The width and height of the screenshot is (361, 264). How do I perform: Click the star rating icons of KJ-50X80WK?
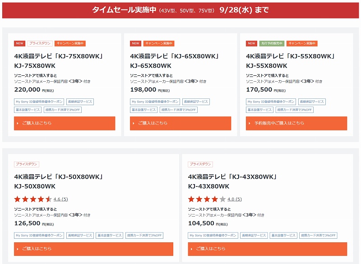pyautogui.click(x=33, y=199)
